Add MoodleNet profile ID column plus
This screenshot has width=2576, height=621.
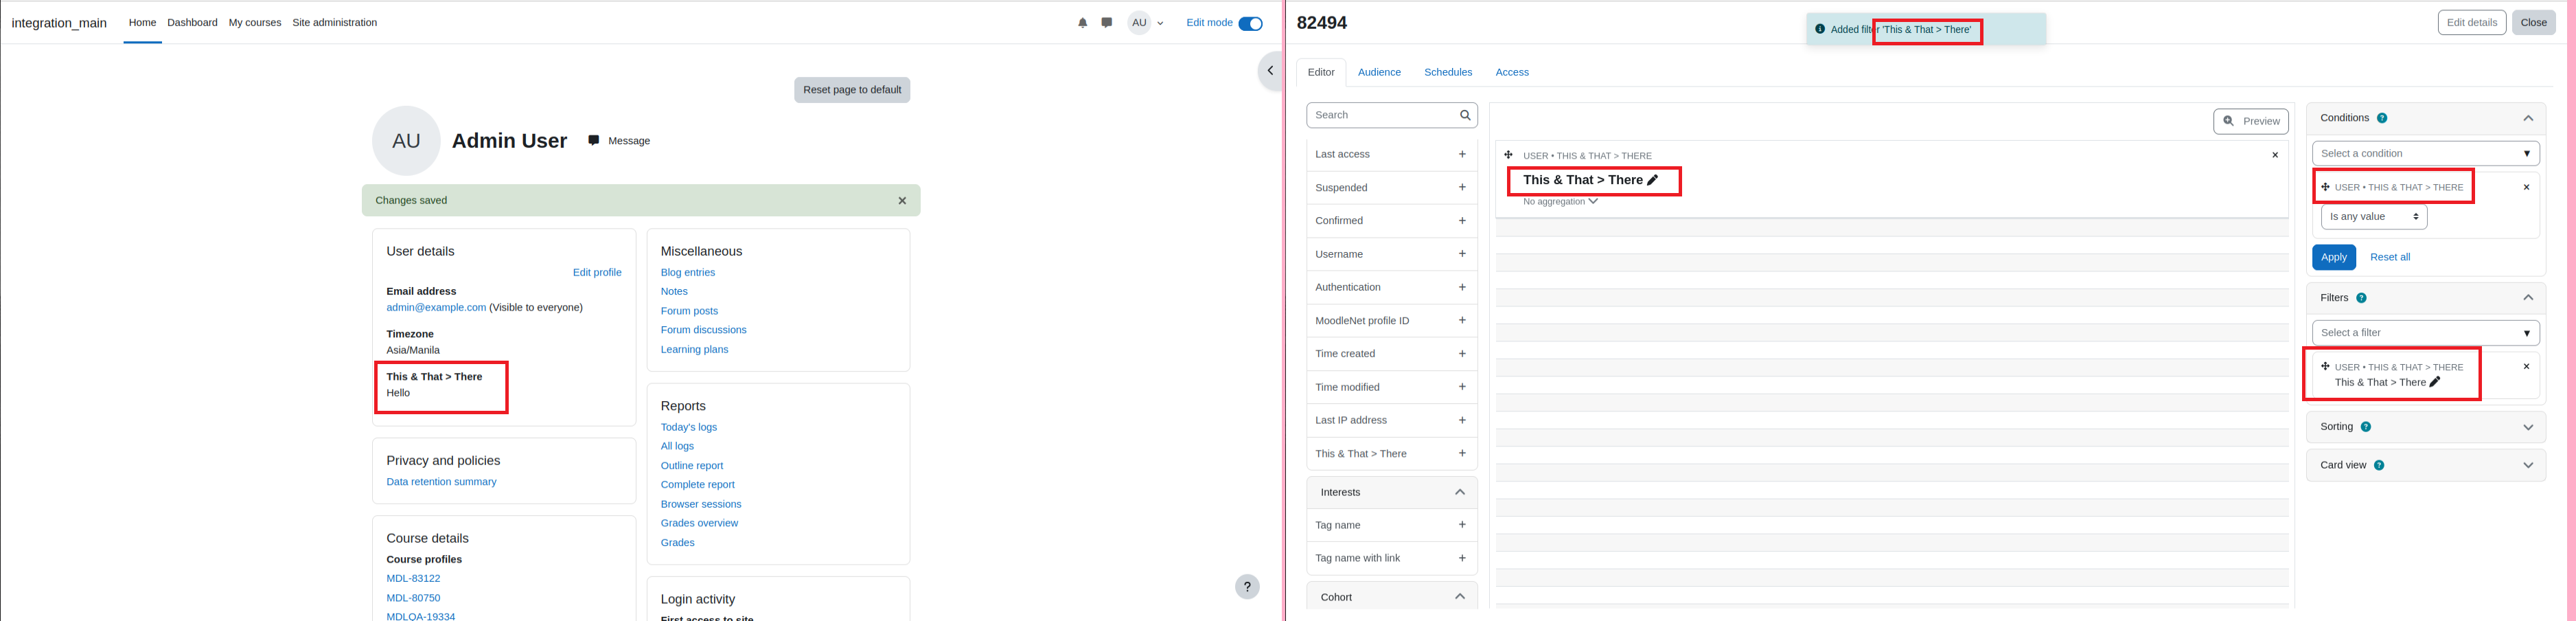pos(1462,321)
